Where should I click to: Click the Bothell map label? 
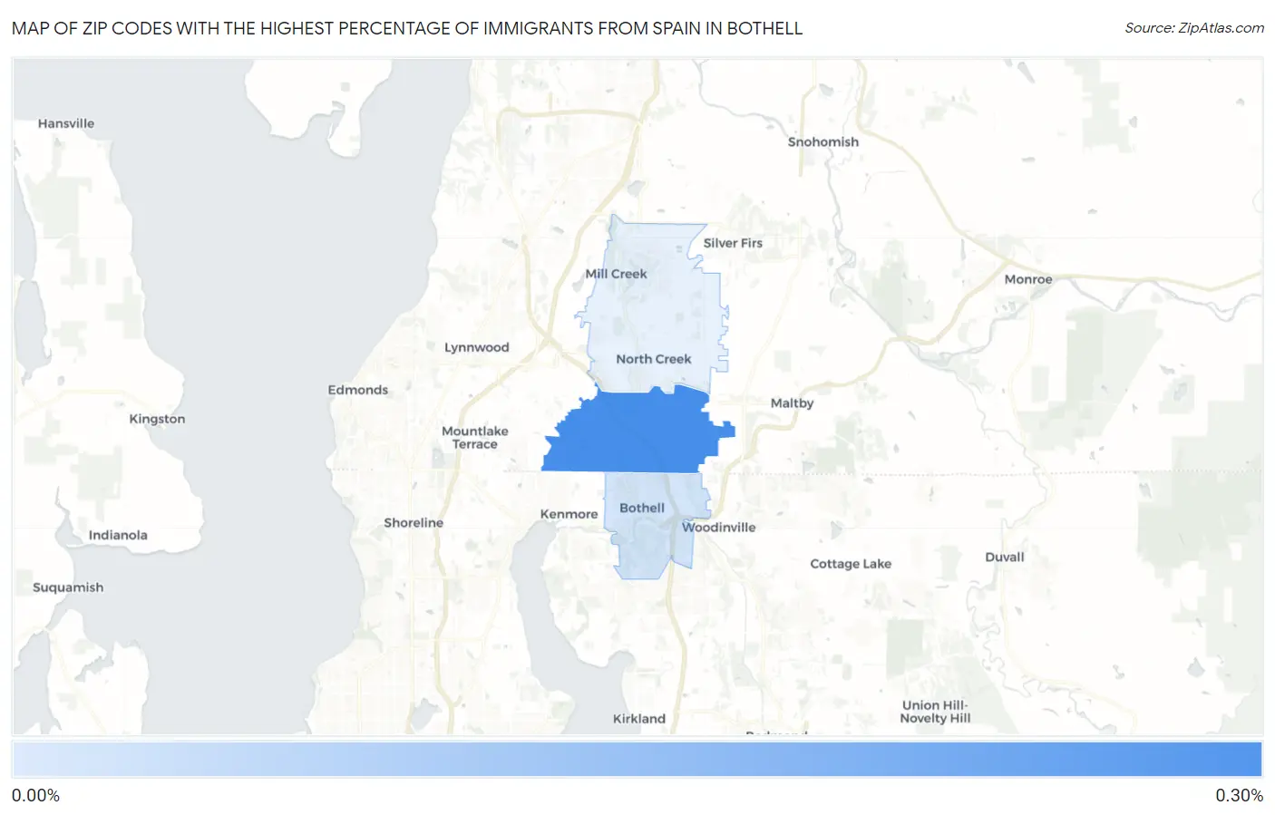(642, 509)
